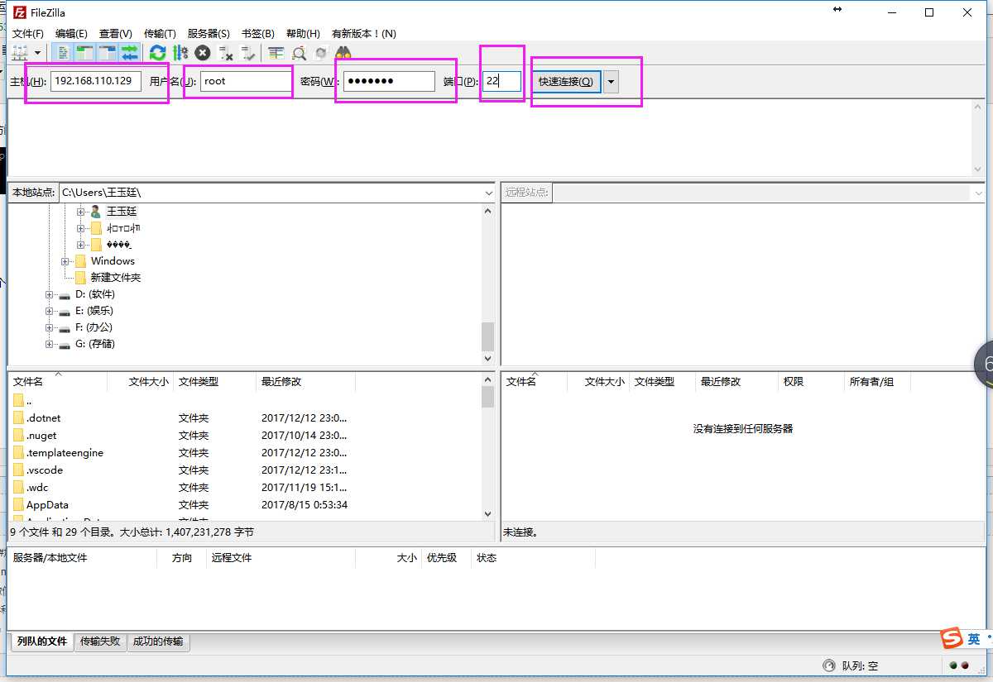The image size is (993, 682).
Task: Click the host field showing 192.168.110.129
Action: (96, 81)
